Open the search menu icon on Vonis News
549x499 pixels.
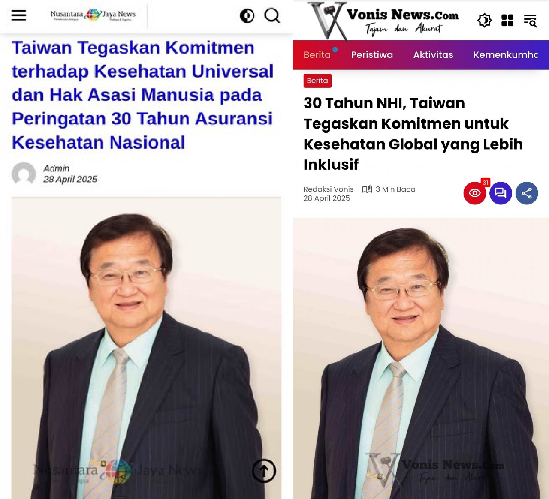point(530,21)
